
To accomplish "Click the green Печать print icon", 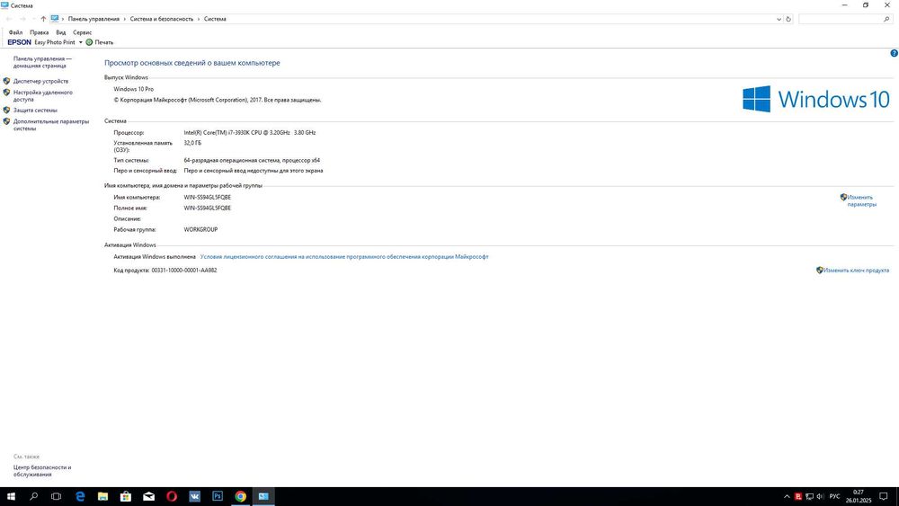I will click(x=89, y=42).
